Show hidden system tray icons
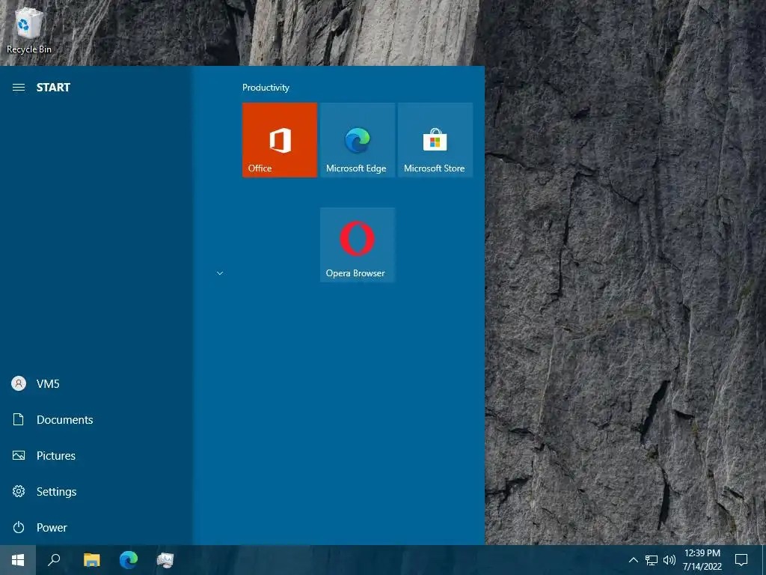Image resolution: width=766 pixels, height=575 pixels. click(x=633, y=560)
